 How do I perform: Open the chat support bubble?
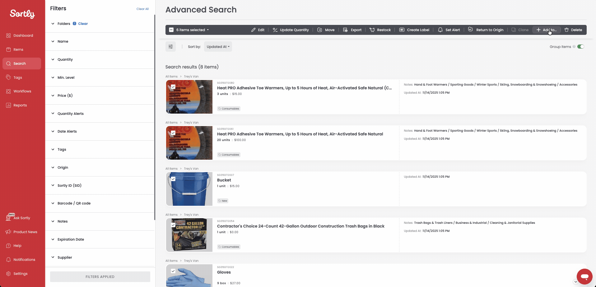584,276
